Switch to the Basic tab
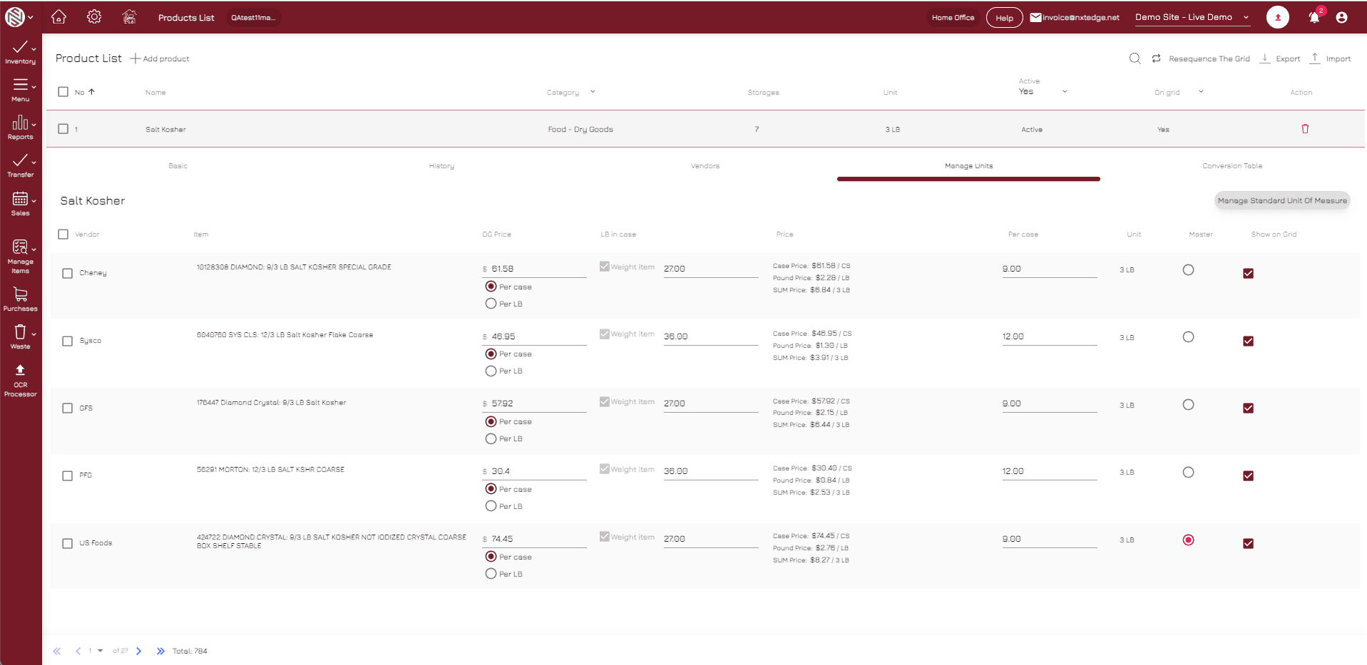1367x665 pixels. click(178, 166)
